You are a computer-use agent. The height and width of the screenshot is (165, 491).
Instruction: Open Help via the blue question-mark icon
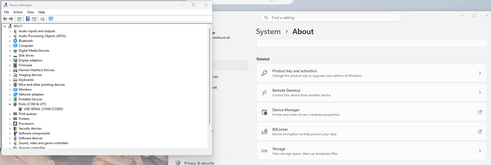tap(28, 19)
